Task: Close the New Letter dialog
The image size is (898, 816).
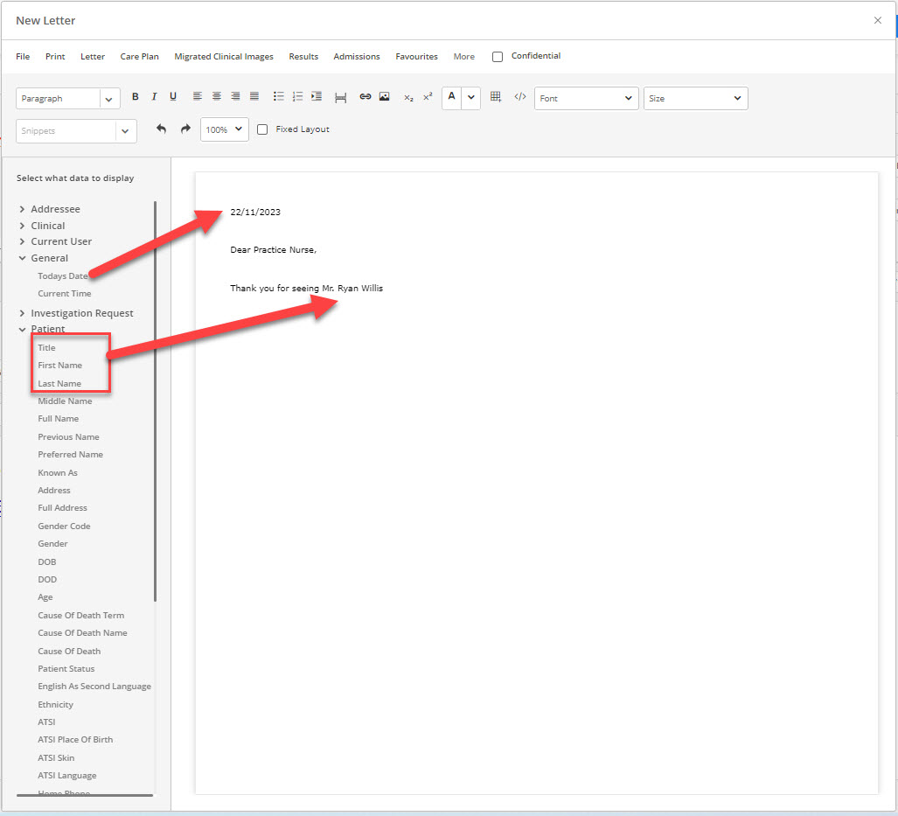Action: (877, 21)
